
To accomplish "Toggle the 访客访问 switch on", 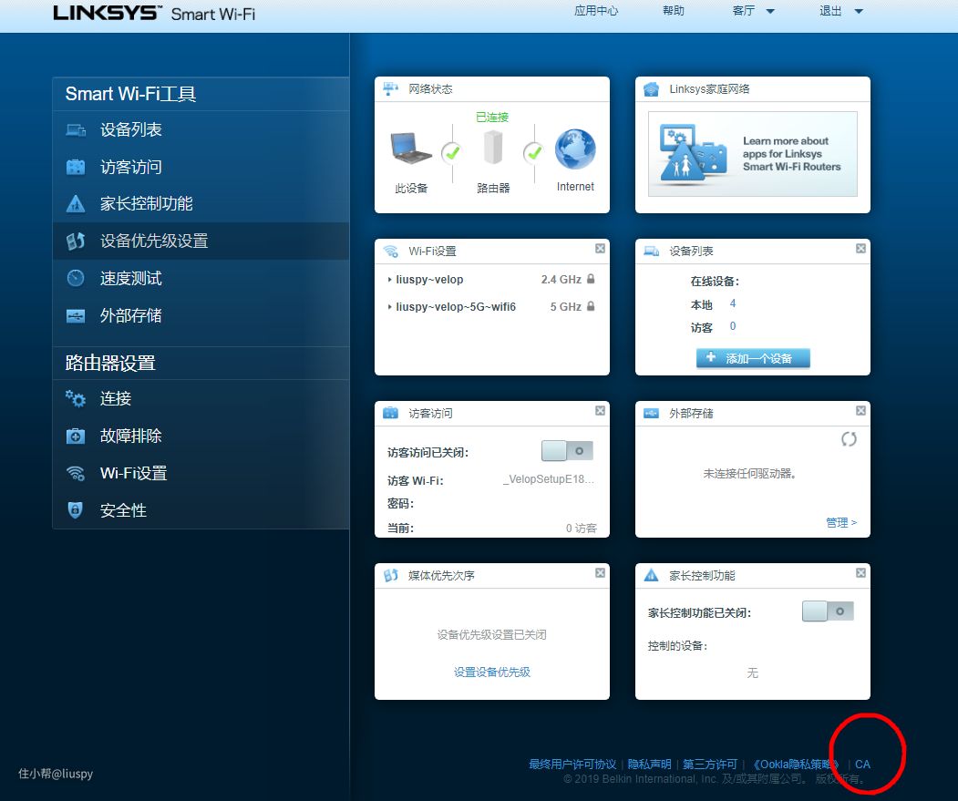I will tap(567, 451).
